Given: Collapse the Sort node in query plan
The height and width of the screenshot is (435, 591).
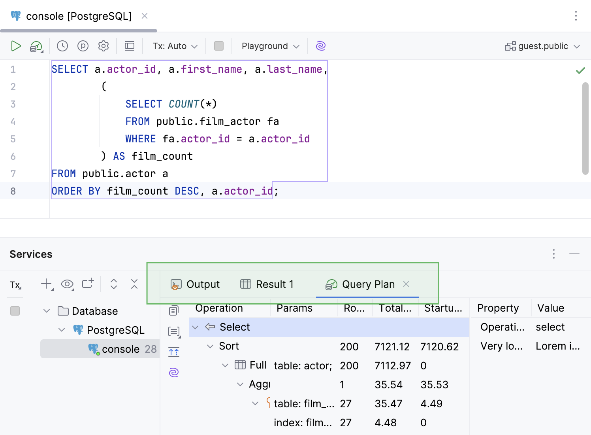Looking at the screenshot, I should coord(210,346).
